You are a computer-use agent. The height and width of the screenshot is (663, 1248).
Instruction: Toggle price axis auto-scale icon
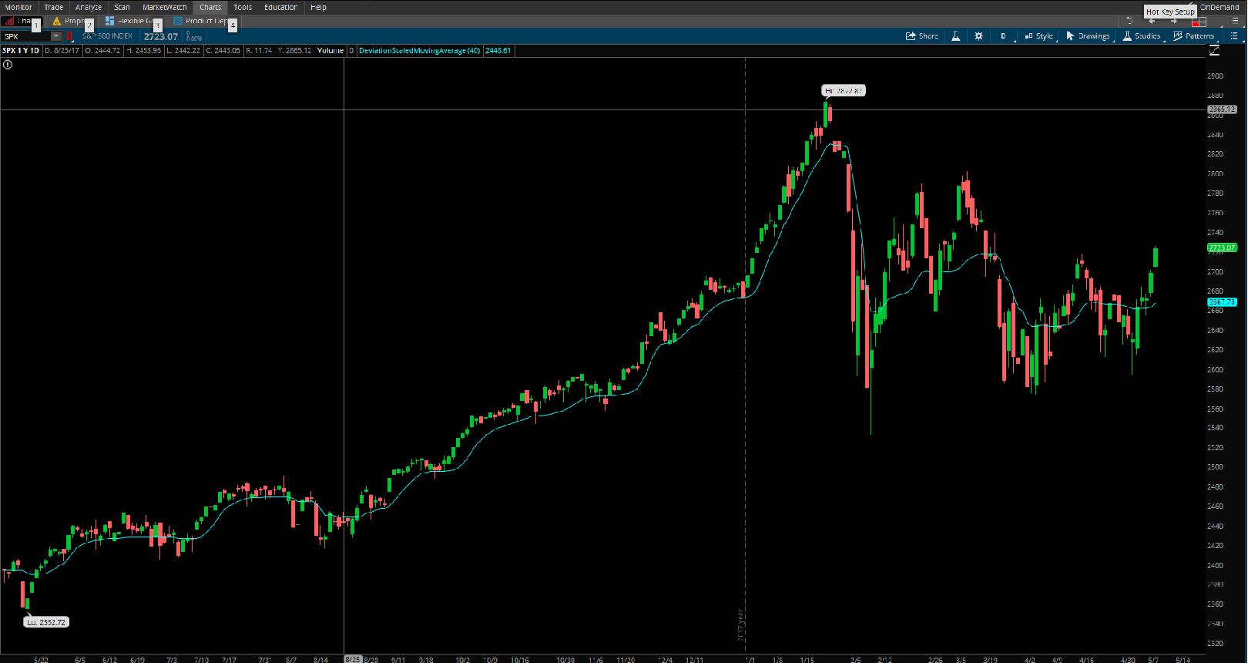[1214, 51]
